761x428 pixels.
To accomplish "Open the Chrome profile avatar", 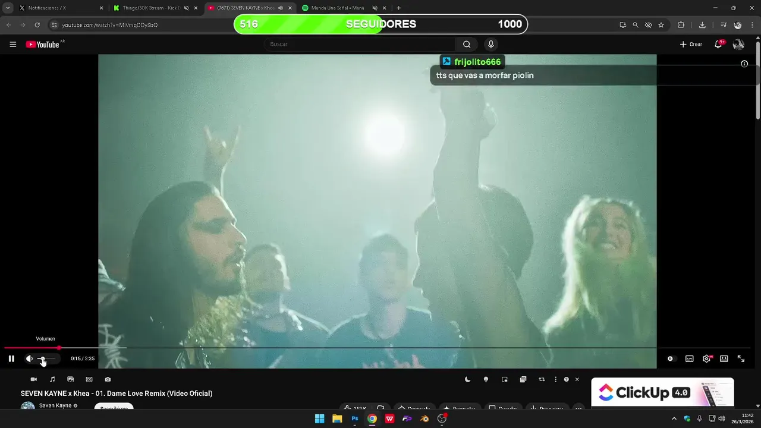I will pyautogui.click(x=738, y=25).
